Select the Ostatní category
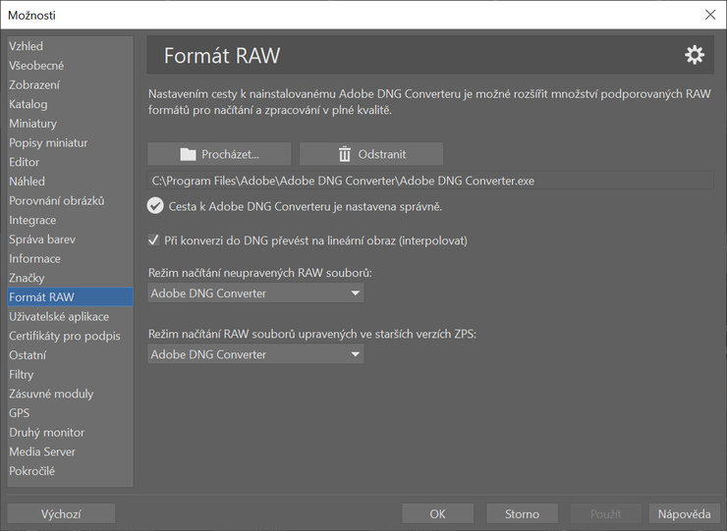This screenshot has width=727, height=531. point(70,355)
